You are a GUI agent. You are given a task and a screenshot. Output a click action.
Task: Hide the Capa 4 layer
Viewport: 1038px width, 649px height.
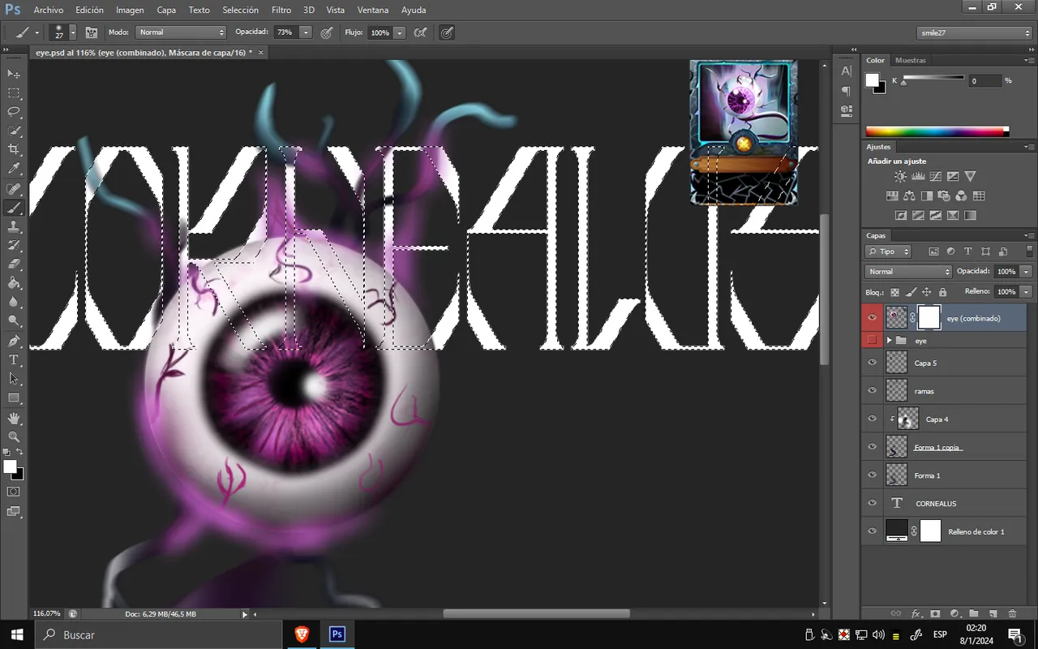coord(873,419)
